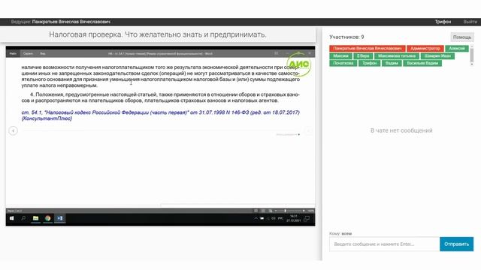Click the scroll-down arrow of participant list

coord(471,64)
